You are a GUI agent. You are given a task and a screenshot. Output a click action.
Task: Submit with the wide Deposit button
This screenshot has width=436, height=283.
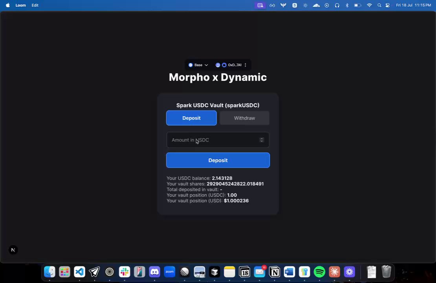(218, 160)
